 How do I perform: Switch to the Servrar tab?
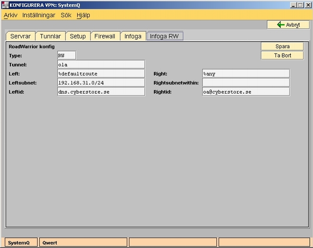click(x=21, y=36)
